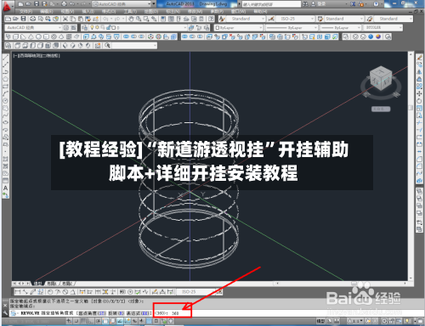Click the Plot printer icon in quick access bar
The image size is (425, 326).
[64, 4]
